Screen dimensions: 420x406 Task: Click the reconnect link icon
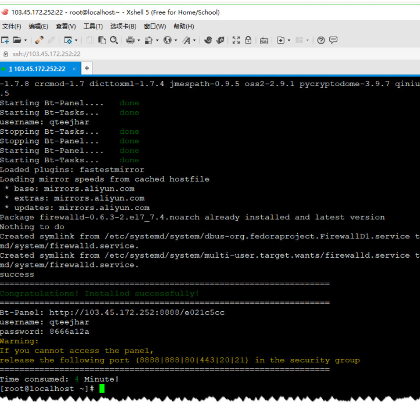click(x=39, y=40)
